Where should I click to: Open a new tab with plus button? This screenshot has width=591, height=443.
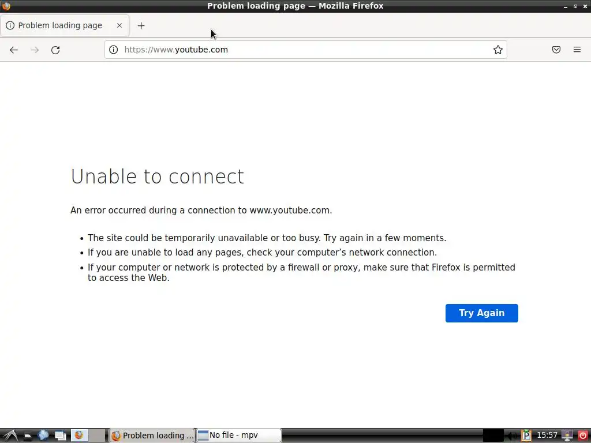click(141, 25)
